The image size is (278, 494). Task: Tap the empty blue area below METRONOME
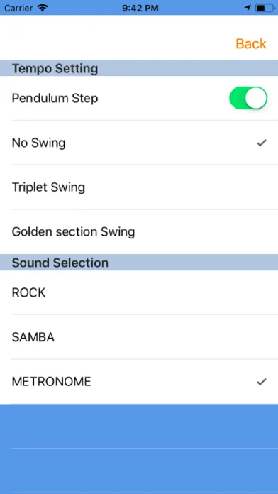tap(139, 449)
